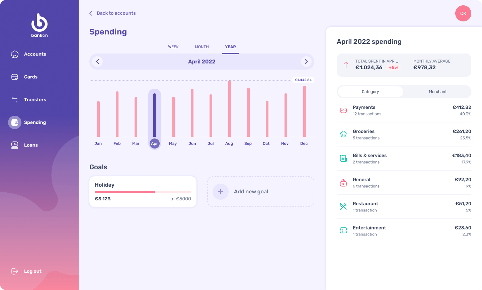
Task: Select the YEAR tab
Action: pyautogui.click(x=230, y=47)
